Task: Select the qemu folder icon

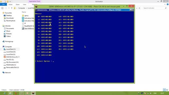Action: point(23,16)
